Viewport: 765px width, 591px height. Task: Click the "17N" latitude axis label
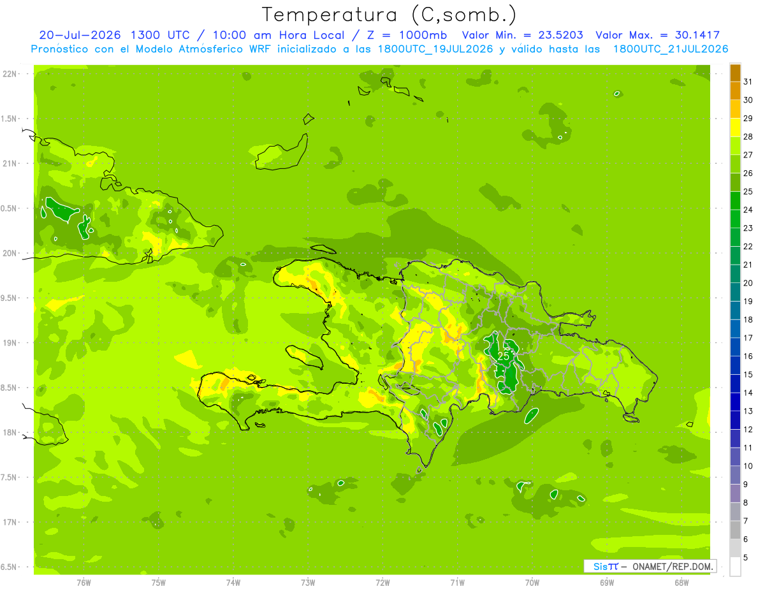tap(11, 522)
